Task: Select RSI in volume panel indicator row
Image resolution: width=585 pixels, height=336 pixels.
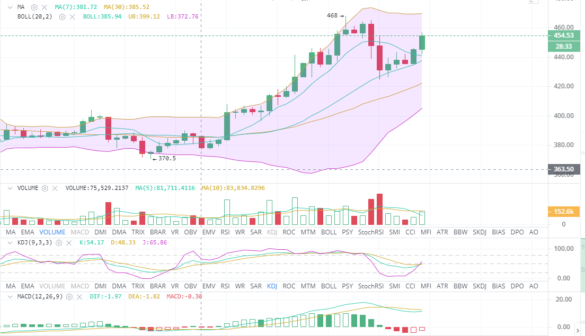Action: [x=225, y=232]
